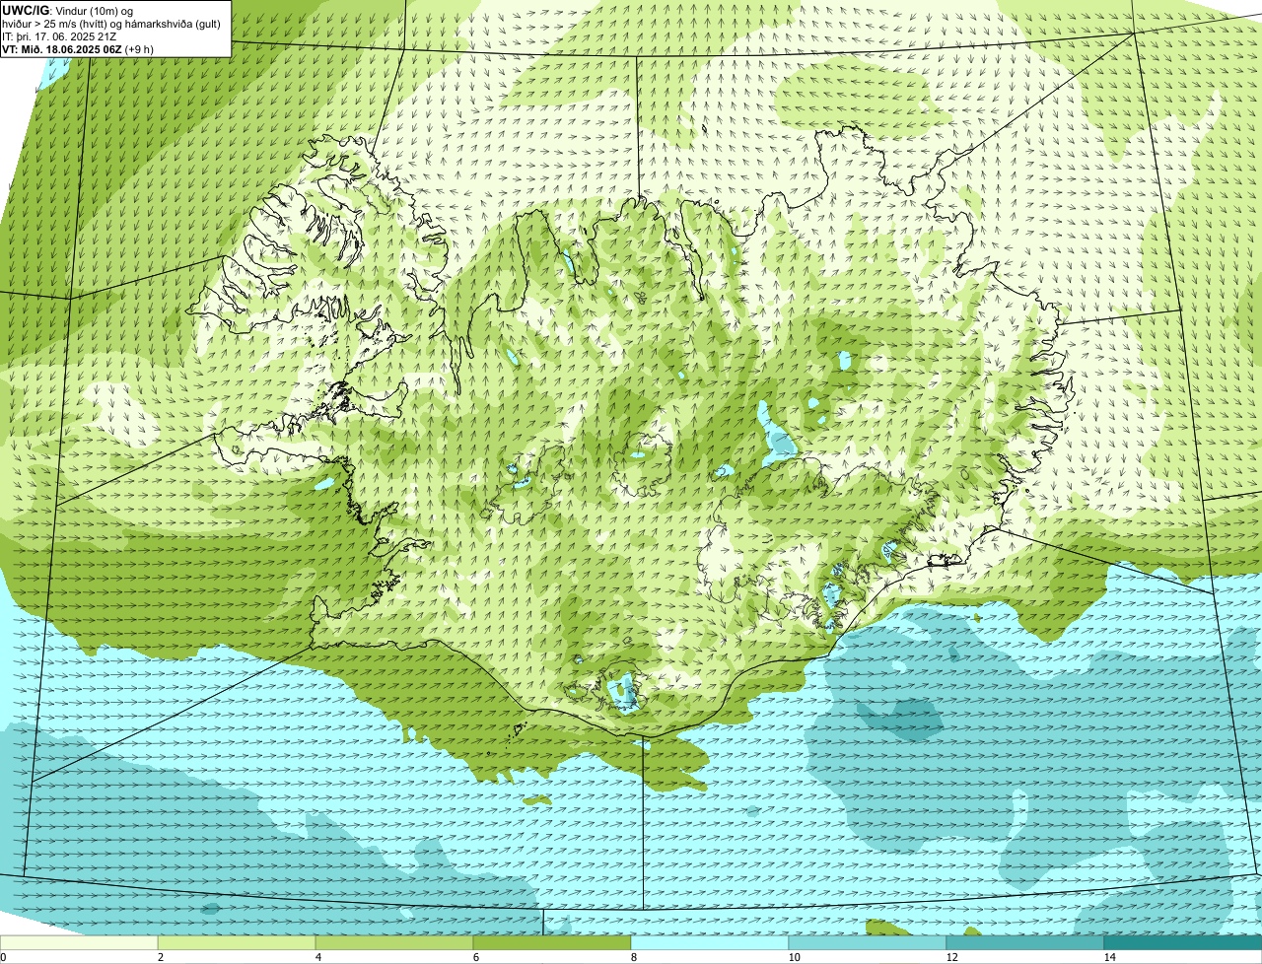The image size is (1262, 964).
Task: Click the scale label "10"
Action: 794,957
